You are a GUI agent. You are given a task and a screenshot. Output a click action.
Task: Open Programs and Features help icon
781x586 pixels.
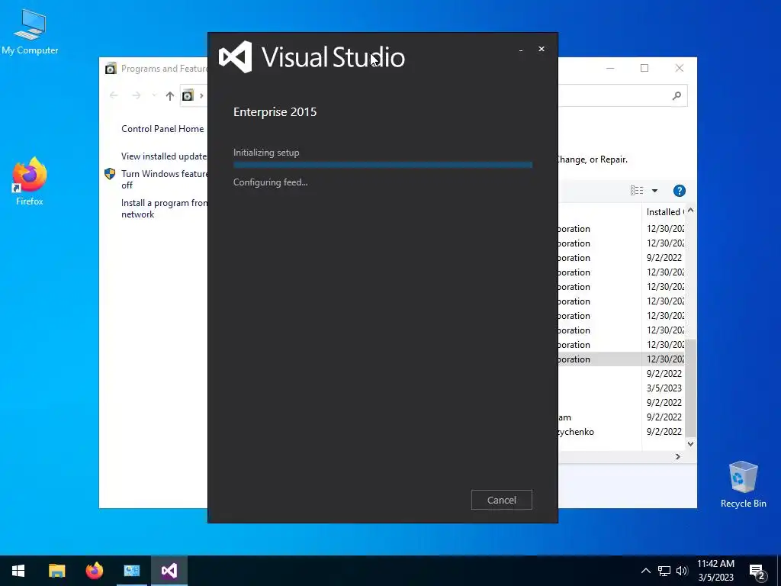point(679,190)
